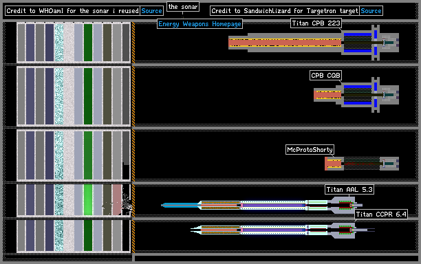The image size is (421, 264).
Task: Click the Titan CPB 223 label
Action: pos(316,23)
